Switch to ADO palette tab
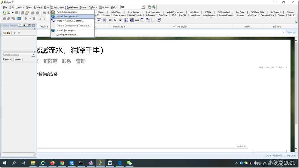The height and width of the screenshot is (168, 299). pos(183,15)
